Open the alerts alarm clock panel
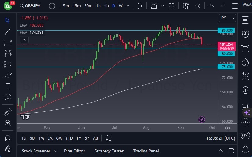252x157 pixels. click(245, 34)
